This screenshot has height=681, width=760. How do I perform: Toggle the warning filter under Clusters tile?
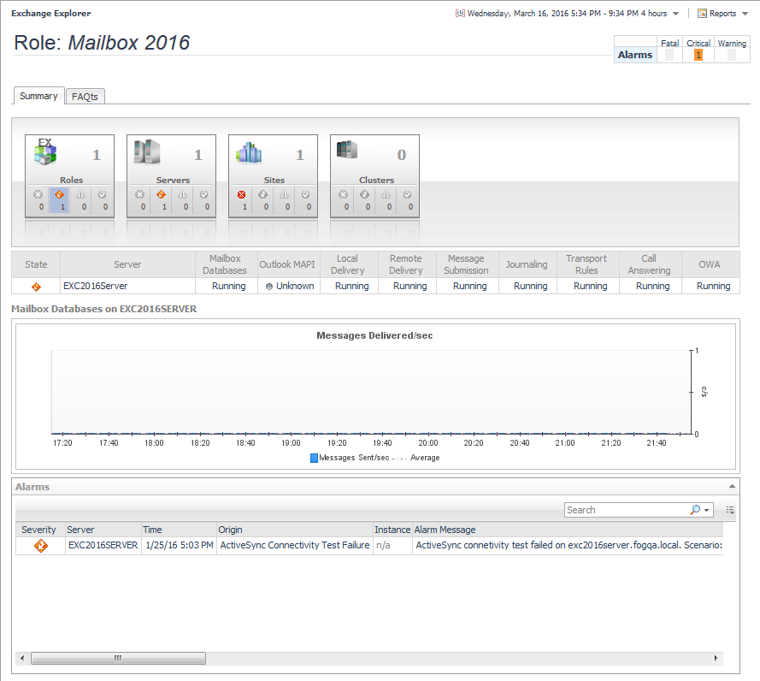389,200
